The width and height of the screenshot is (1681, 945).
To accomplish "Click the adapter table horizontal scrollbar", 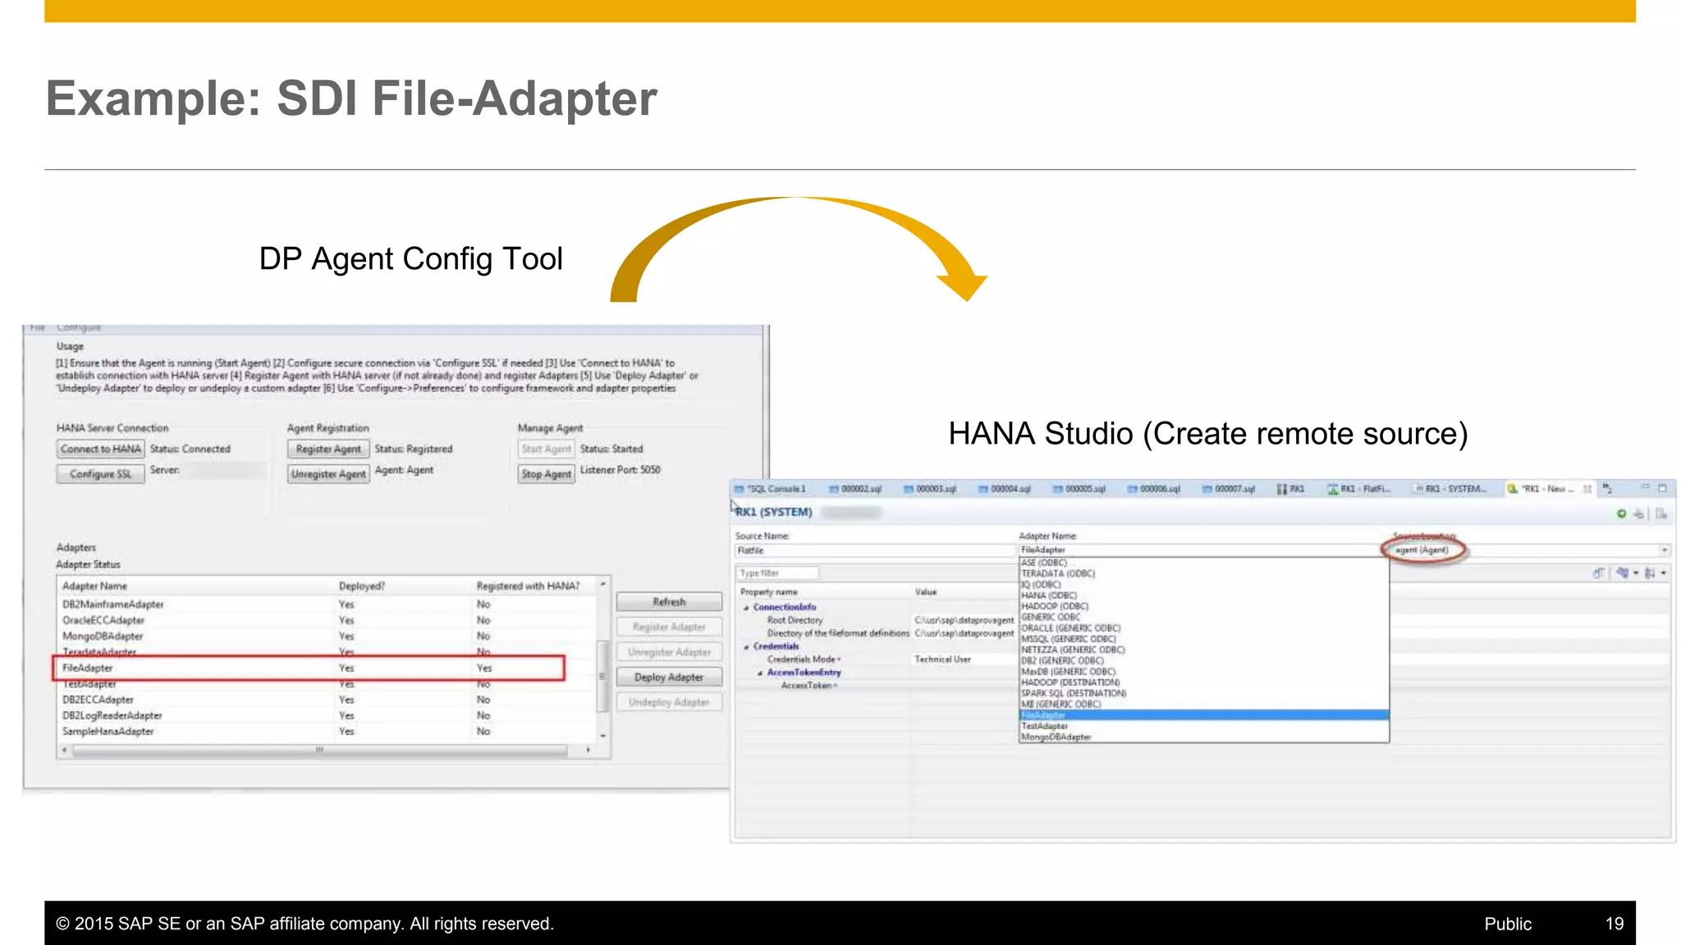I will coord(319,750).
